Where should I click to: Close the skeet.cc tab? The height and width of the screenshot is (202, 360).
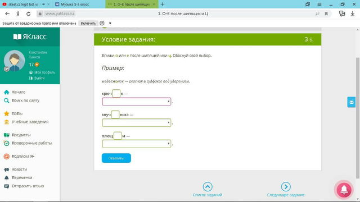[x=48, y=4]
